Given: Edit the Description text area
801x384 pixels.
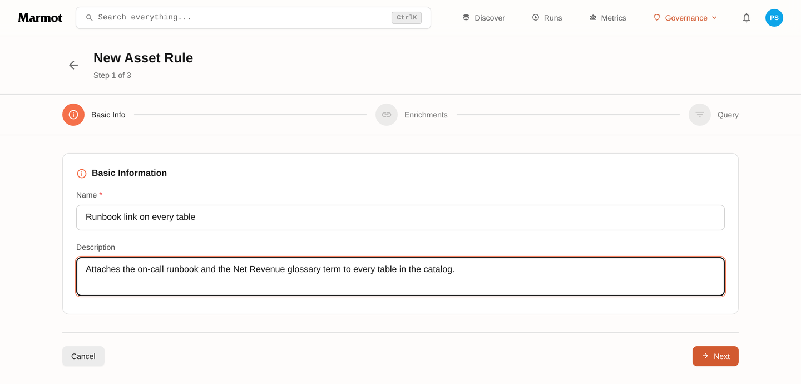Looking at the screenshot, I should pos(400,277).
